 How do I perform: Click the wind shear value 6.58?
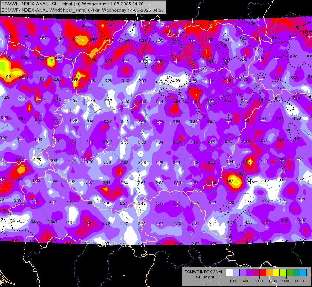(x=295, y=77)
